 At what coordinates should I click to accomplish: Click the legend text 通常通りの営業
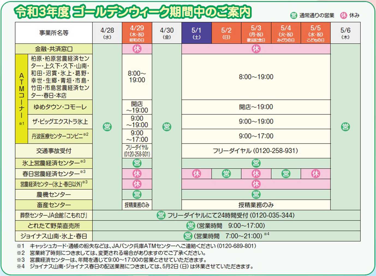[x=317, y=16]
